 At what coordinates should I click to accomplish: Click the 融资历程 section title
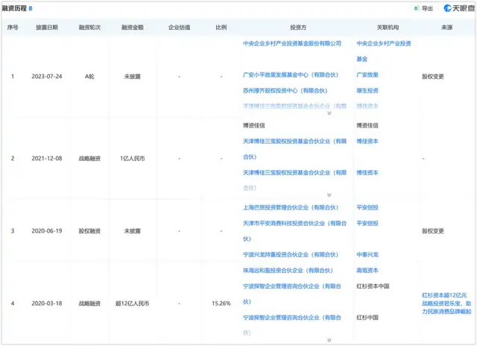point(14,8)
